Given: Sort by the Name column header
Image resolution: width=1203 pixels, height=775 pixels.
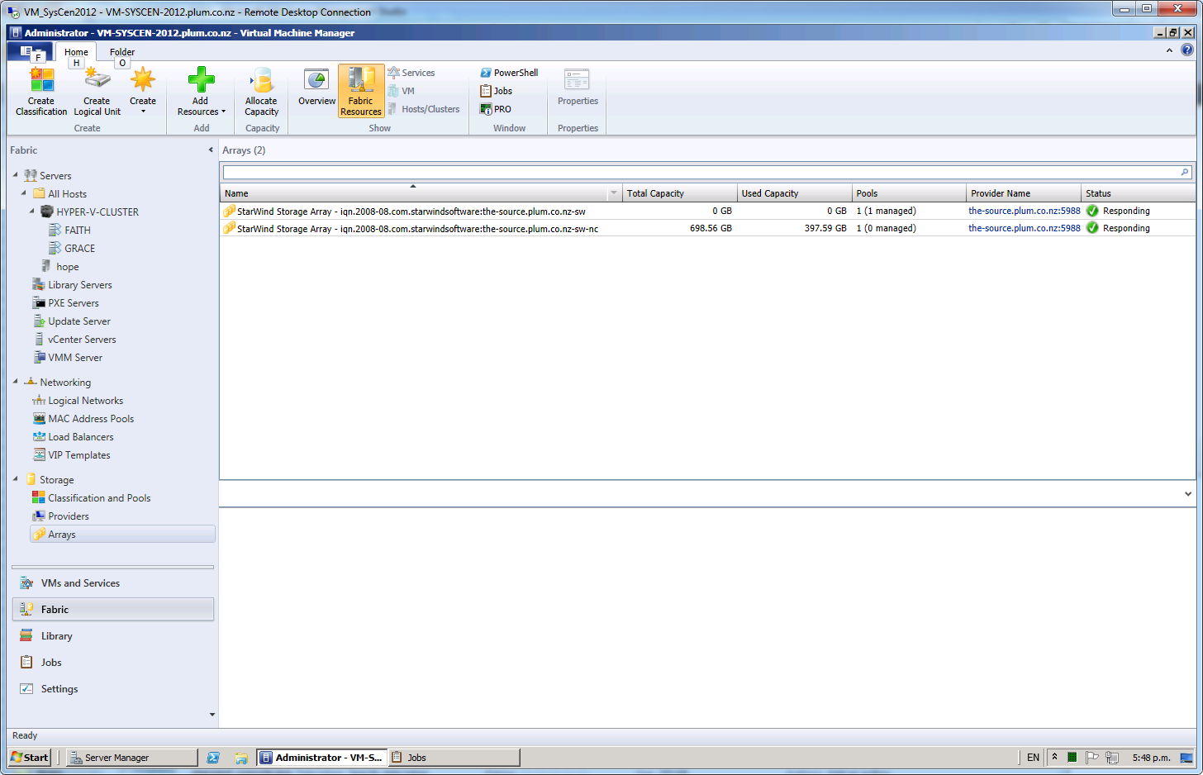Looking at the screenshot, I should click(x=414, y=193).
